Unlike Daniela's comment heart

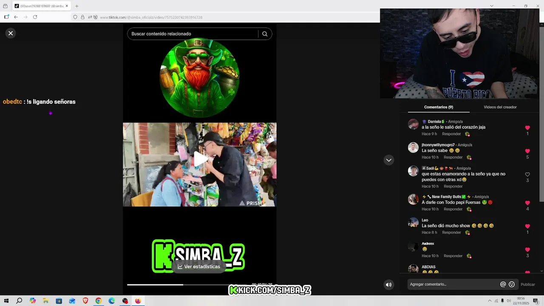(527, 127)
